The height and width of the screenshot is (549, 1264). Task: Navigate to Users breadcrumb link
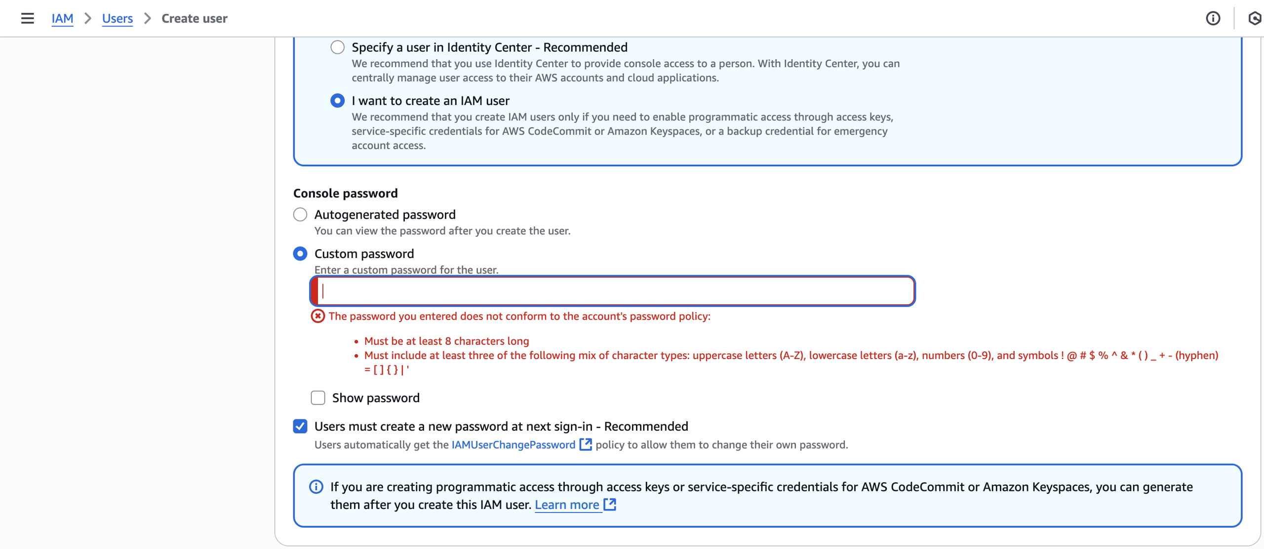pos(117,18)
